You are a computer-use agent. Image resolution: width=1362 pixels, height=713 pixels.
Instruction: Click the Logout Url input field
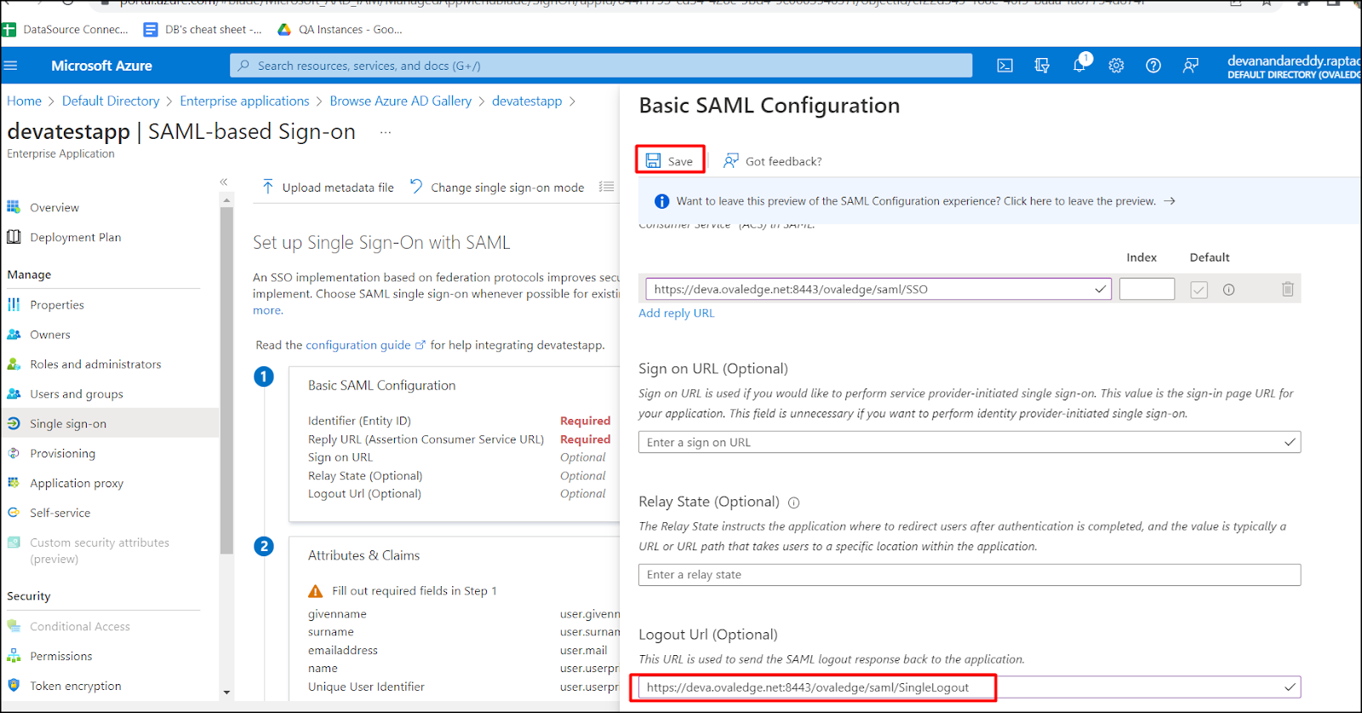[x=970, y=687]
